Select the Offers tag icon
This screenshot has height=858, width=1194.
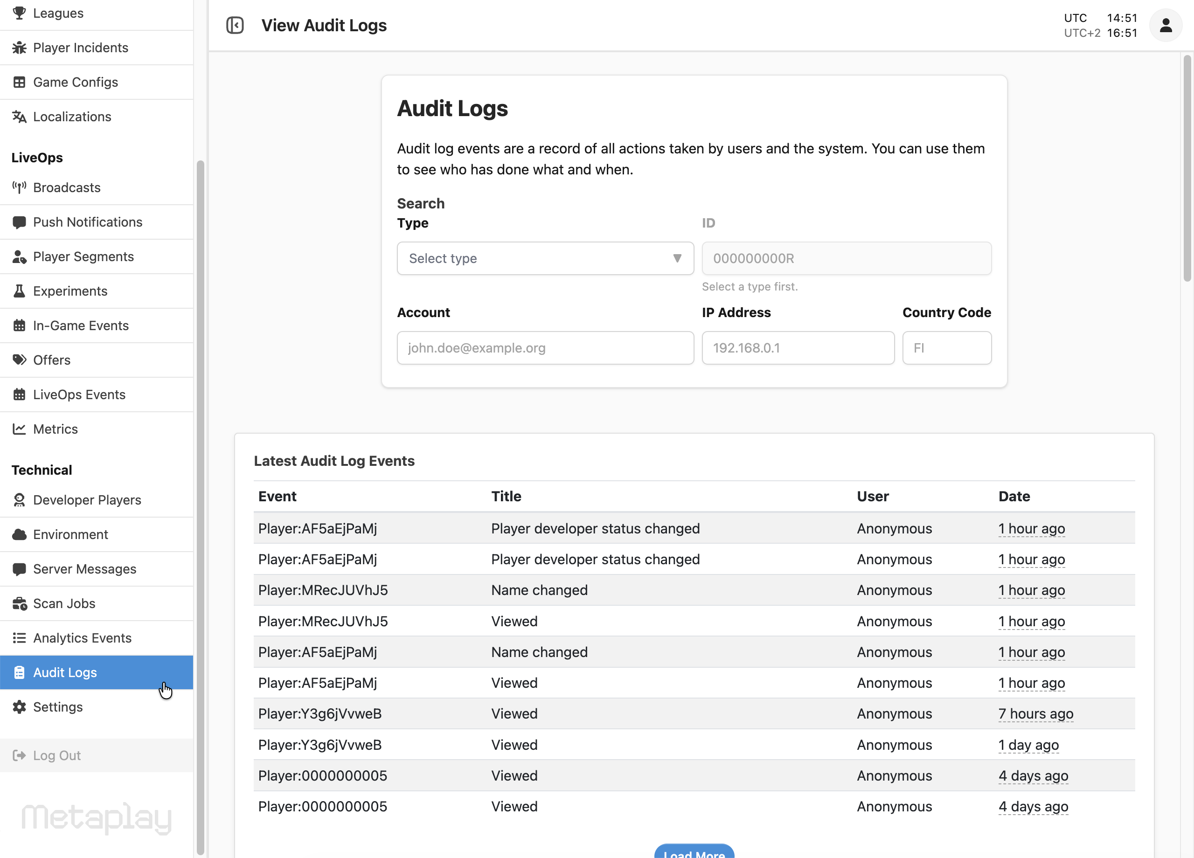[x=20, y=360]
